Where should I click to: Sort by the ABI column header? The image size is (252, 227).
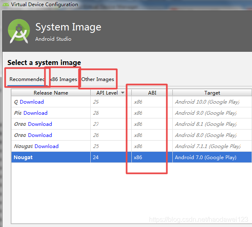tap(152, 93)
